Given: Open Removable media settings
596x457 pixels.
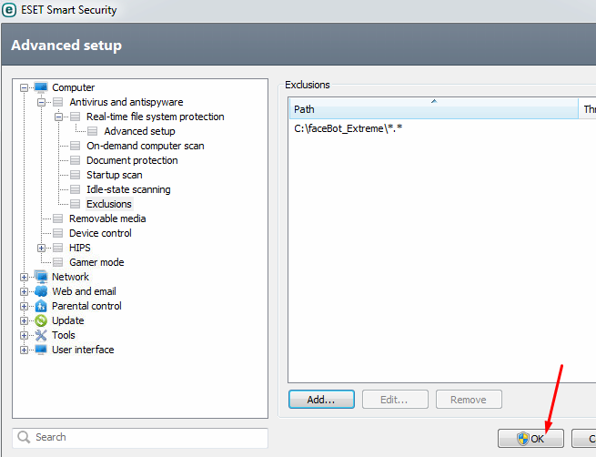Looking at the screenshot, I should click(x=107, y=218).
